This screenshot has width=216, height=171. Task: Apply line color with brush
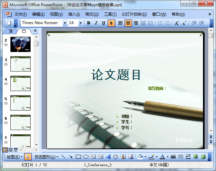point(151,157)
